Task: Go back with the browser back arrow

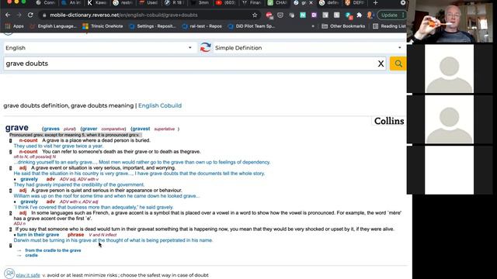Action: pyautogui.click(x=8, y=15)
